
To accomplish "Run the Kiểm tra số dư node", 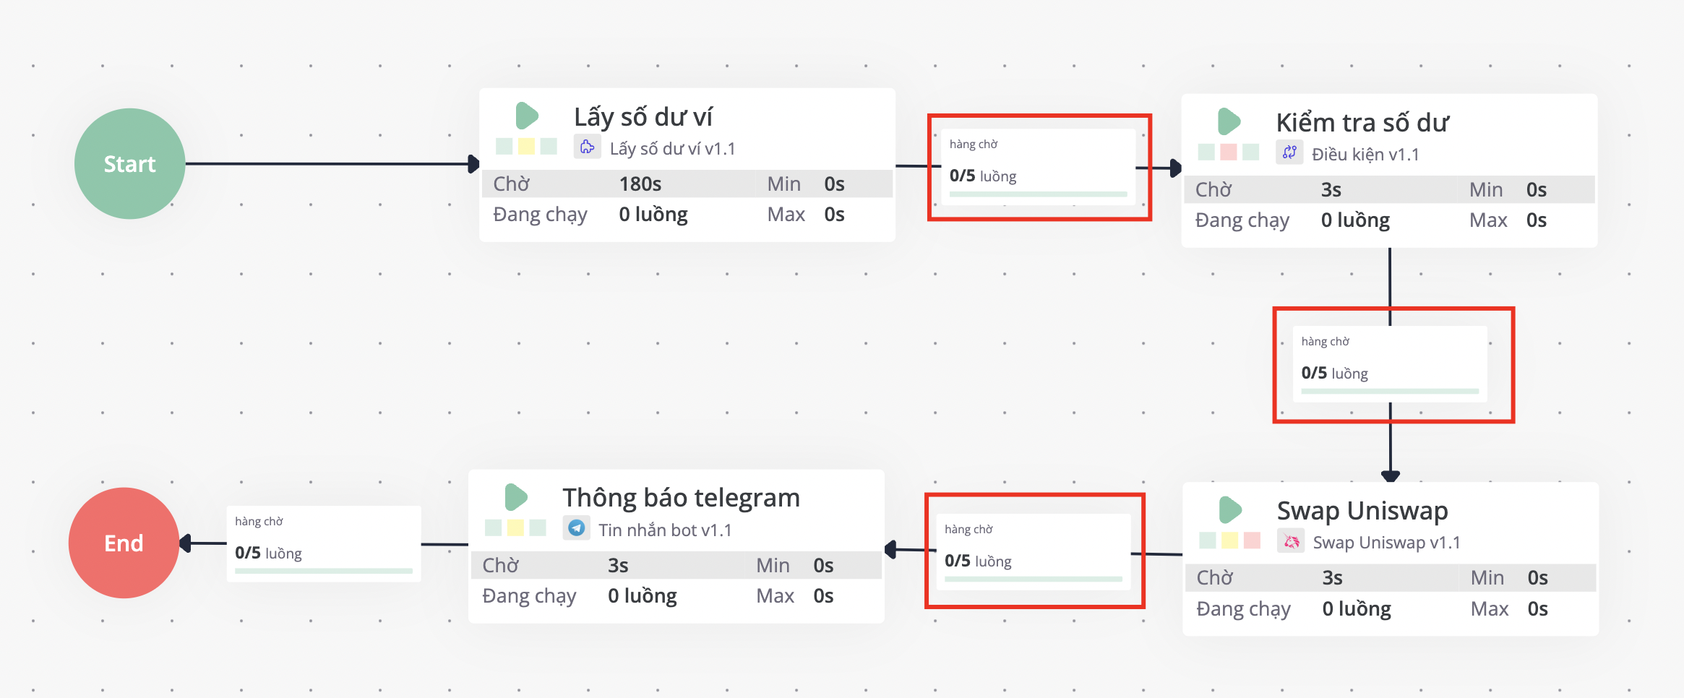I will pos(1229,121).
